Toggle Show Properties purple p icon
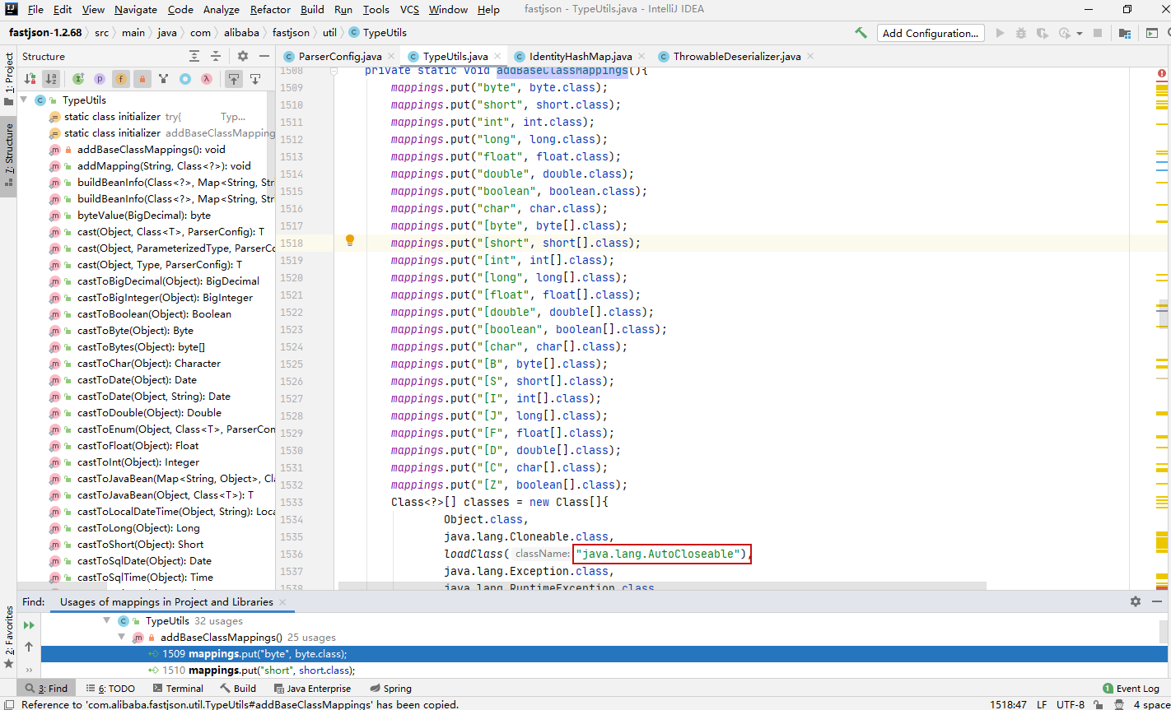 (100, 79)
